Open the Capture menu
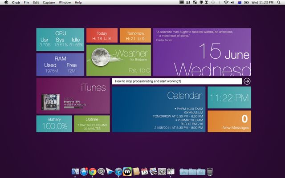285x178 pixels. coord(49,3)
